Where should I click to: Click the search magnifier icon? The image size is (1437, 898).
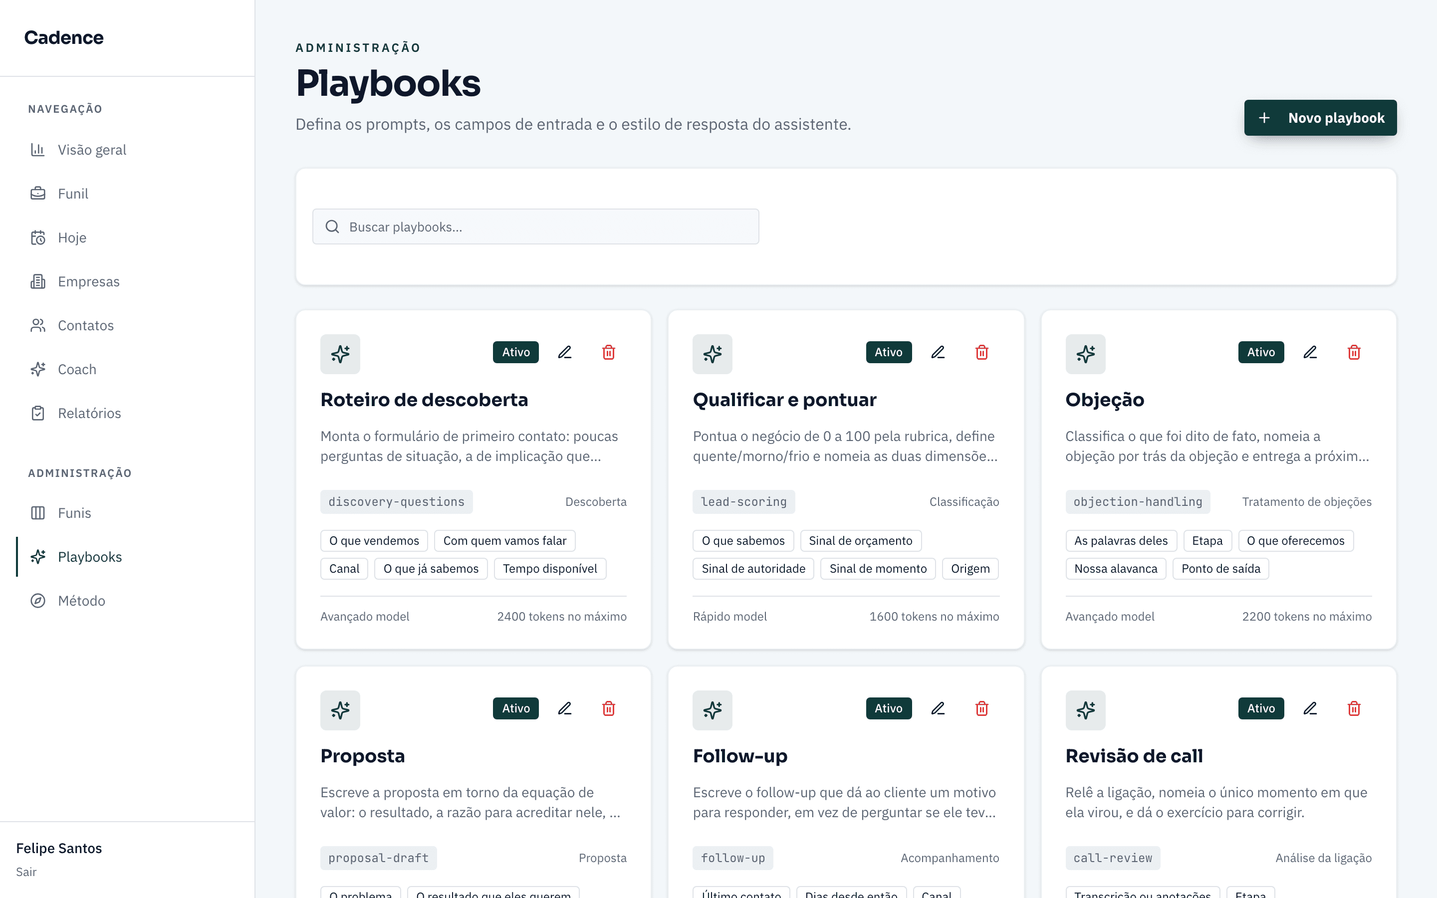click(332, 227)
